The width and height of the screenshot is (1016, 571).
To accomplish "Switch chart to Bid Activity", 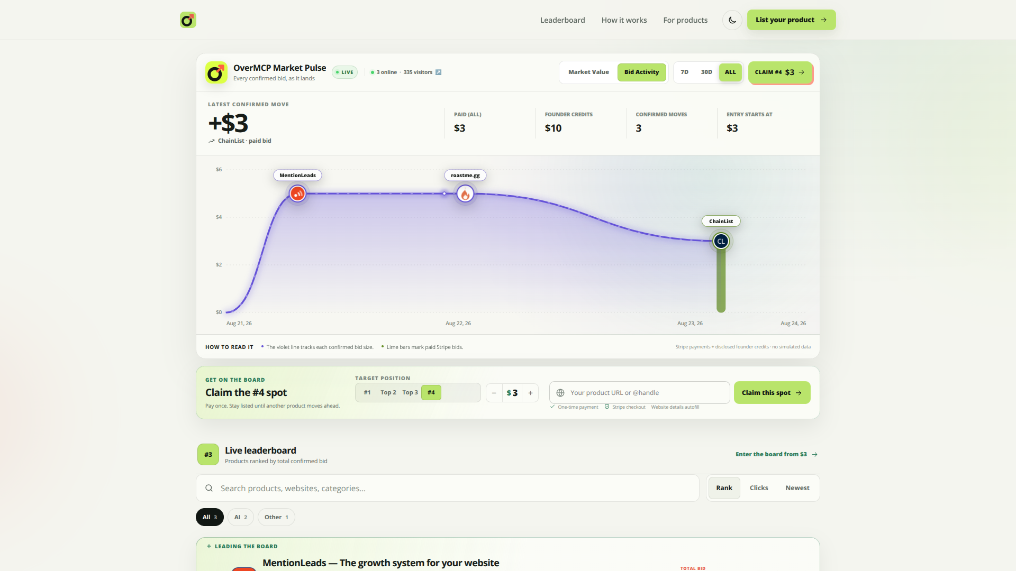I will tap(641, 72).
